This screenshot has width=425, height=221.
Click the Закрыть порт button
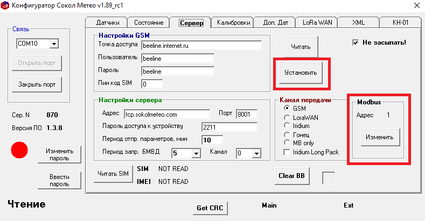pos(37,84)
